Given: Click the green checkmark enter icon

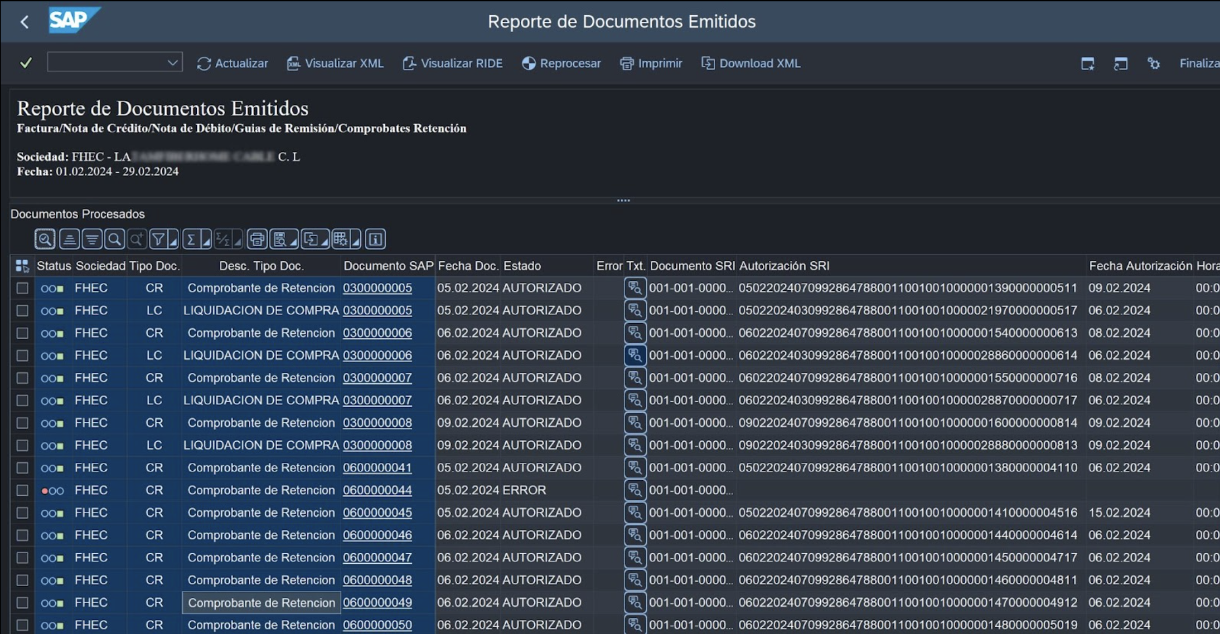Looking at the screenshot, I should coord(26,63).
